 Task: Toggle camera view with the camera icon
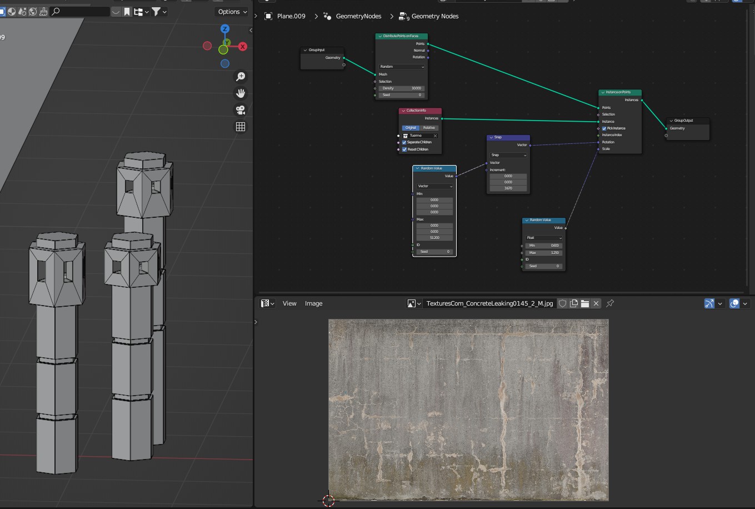coord(241,110)
